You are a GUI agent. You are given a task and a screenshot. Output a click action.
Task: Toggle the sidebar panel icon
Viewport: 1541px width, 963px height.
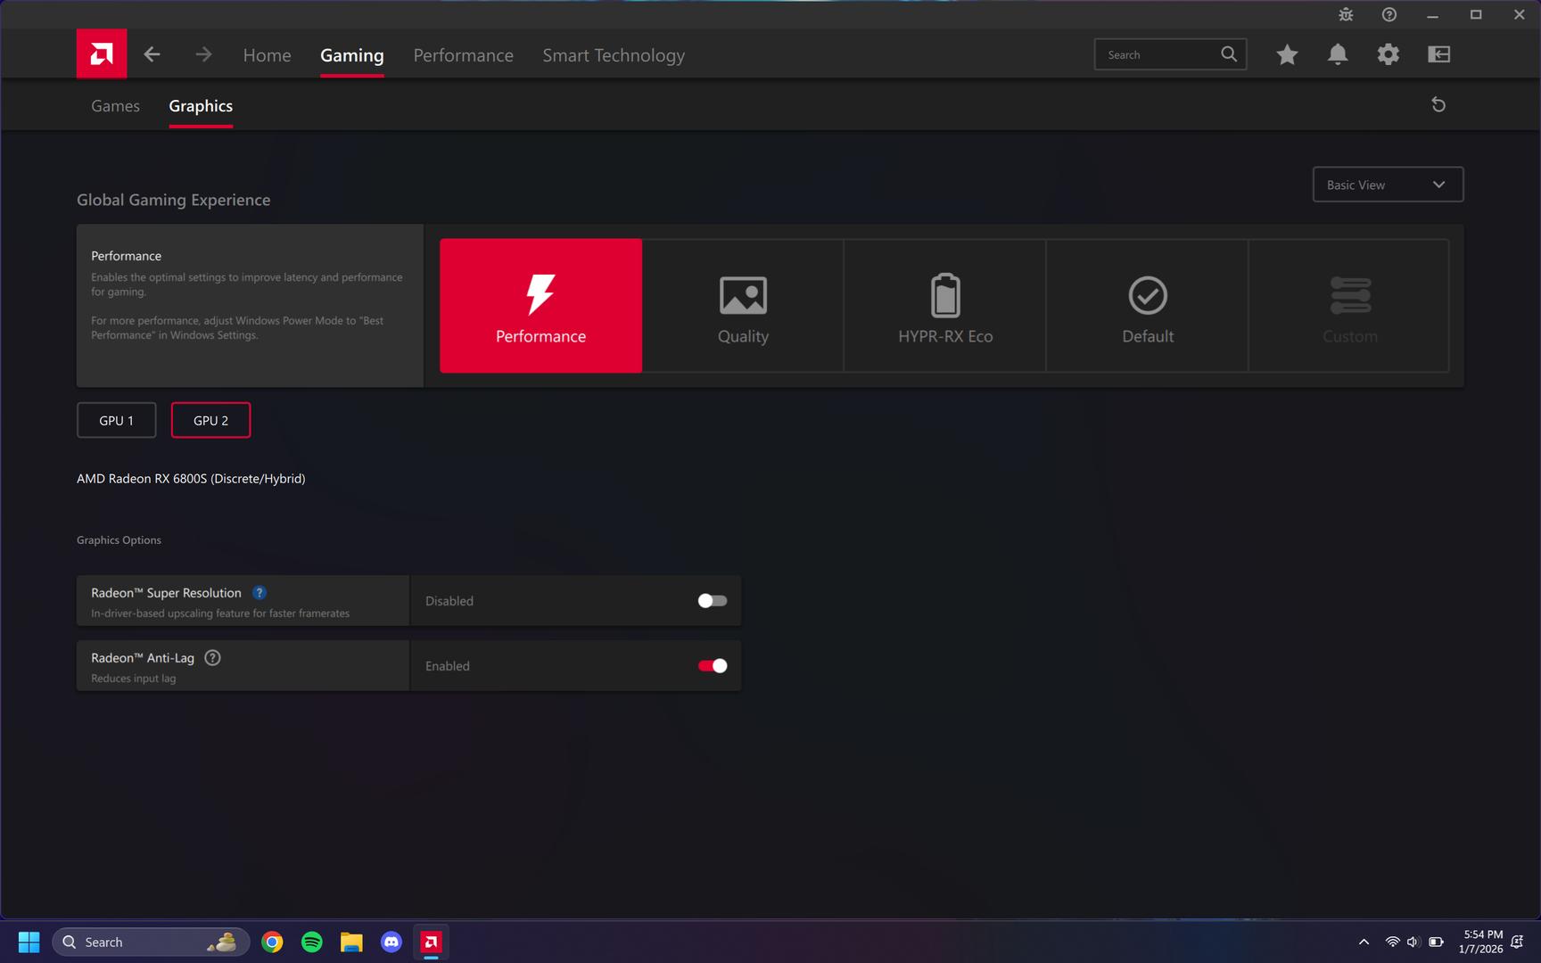click(1439, 54)
